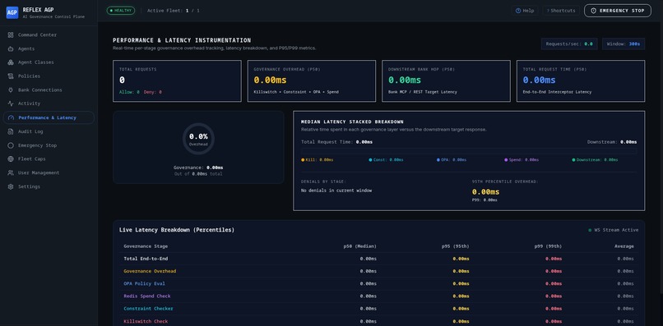Click the User Management people icon

pos(11,172)
